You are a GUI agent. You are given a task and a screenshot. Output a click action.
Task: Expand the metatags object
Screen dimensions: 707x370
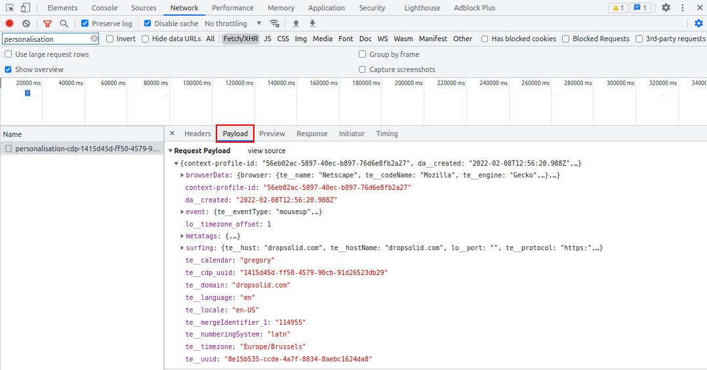(182, 236)
